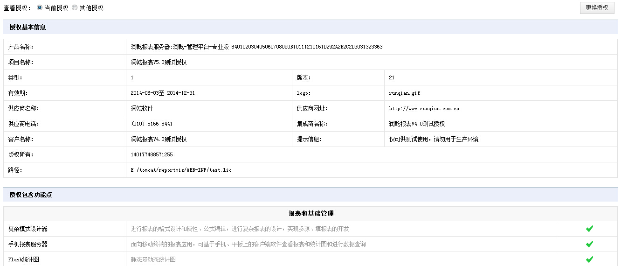
Task: Click the 手机报表服务器 feature row name
Action: (x=28, y=244)
